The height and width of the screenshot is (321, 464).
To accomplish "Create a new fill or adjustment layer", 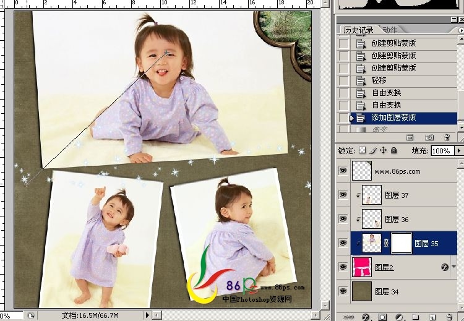I will pyautogui.click(x=399, y=317).
